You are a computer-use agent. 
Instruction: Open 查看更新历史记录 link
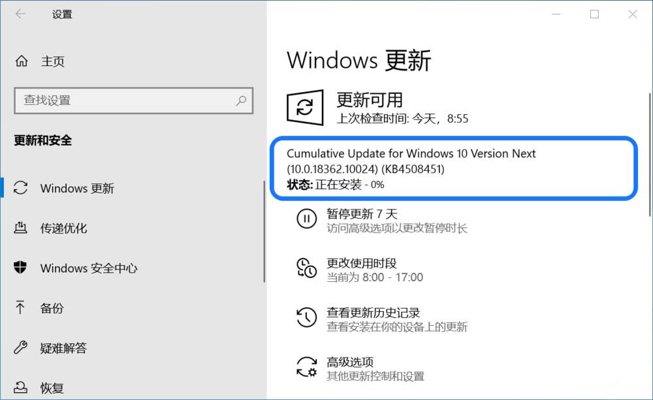click(x=373, y=313)
